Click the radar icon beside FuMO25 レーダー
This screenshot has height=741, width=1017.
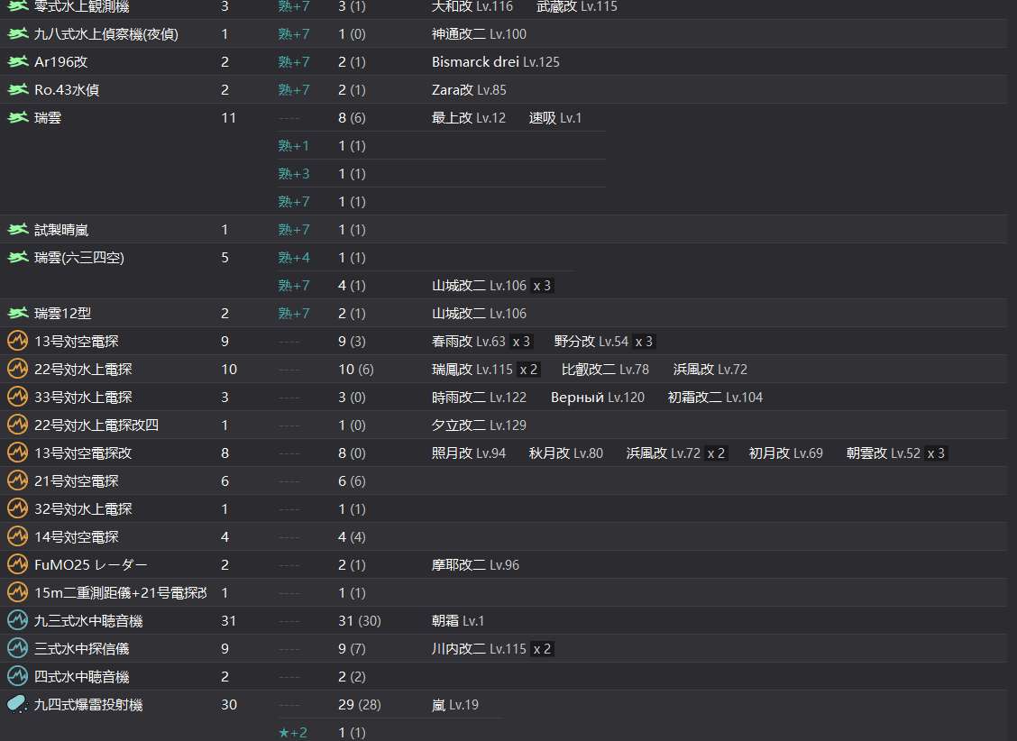point(17,564)
